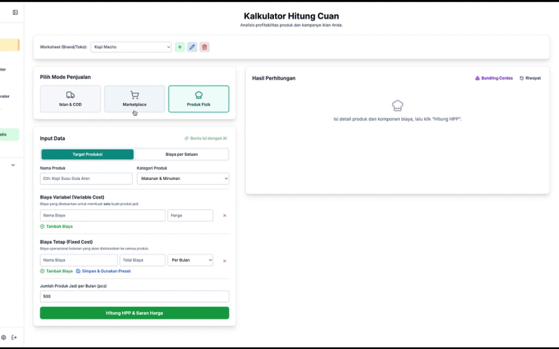This screenshot has height=349, width=559.
Task: Delete the worksheet with the trash icon
Action: pyautogui.click(x=204, y=47)
